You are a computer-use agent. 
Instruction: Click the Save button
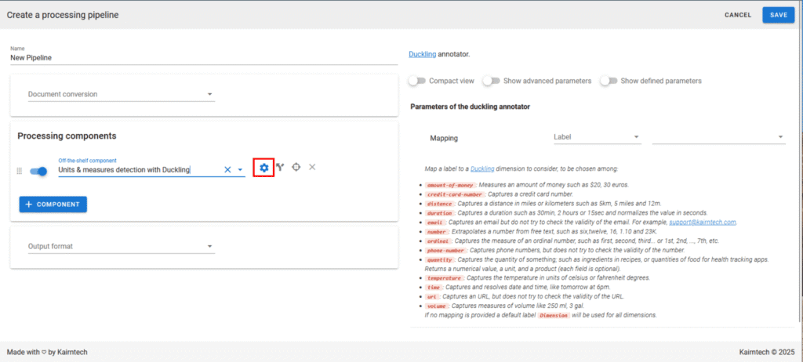tap(778, 15)
